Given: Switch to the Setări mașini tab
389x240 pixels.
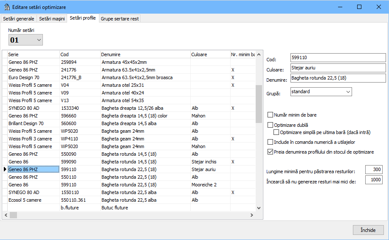Looking at the screenshot, I should 52,19.
